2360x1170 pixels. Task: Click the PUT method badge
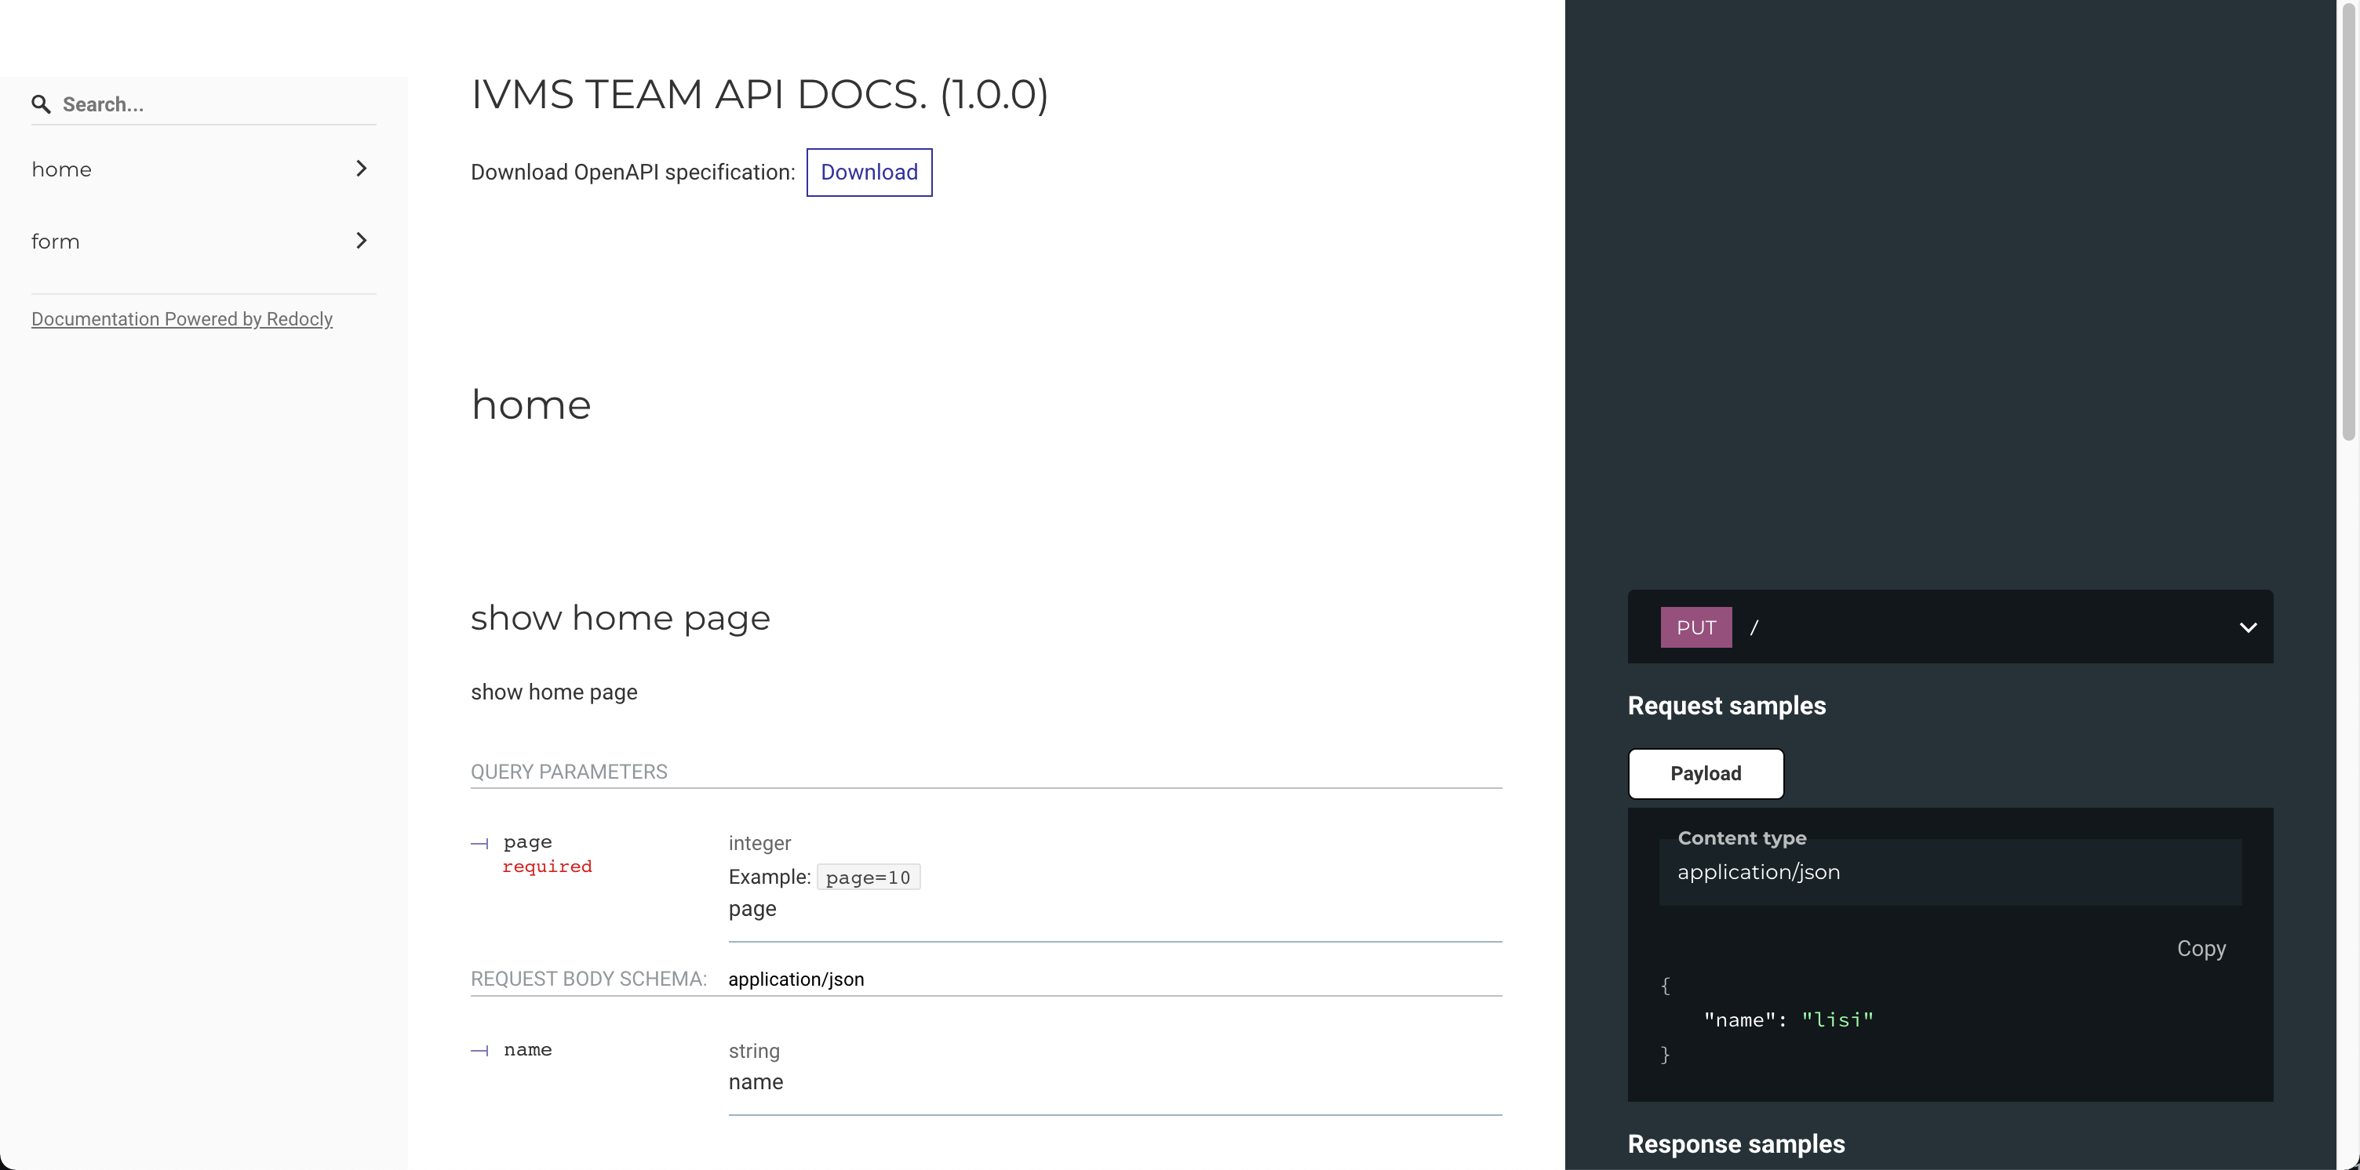click(x=1695, y=627)
